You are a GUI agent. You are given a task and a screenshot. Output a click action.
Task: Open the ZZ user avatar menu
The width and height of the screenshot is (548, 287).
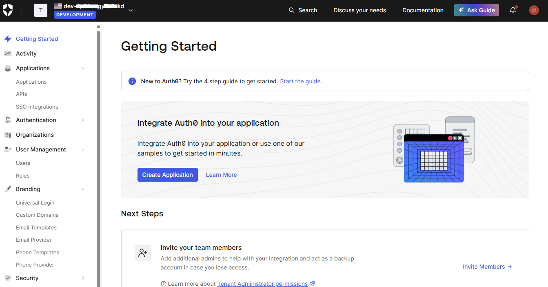pos(534,10)
